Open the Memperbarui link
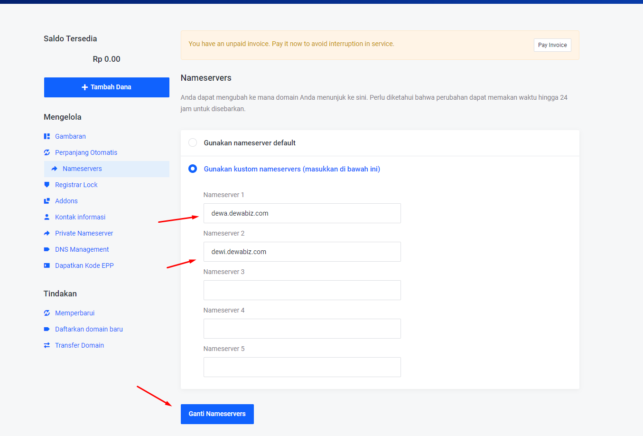This screenshot has width=643, height=436. click(x=75, y=313)
